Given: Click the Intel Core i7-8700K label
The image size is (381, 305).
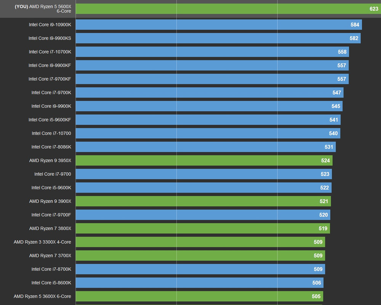Looking at the screenshot, I should coord(51,269).
